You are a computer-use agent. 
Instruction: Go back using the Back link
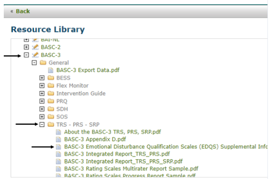pyautogui.click(x=20, y=11)
